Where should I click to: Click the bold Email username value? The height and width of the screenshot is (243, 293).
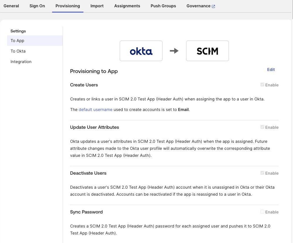coord(183,110)
